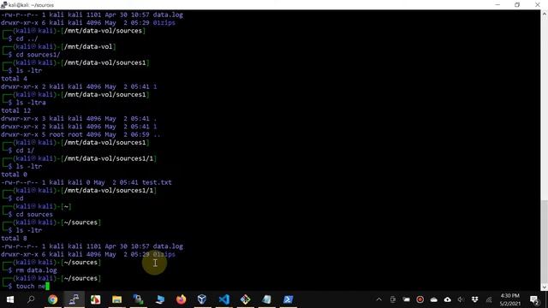
Task: Click the red record tray icon
Action: pyautogui.click(x=420, y=299)
